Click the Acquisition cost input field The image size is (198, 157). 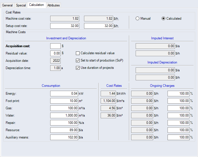(55, 46)
